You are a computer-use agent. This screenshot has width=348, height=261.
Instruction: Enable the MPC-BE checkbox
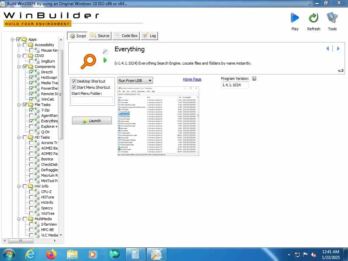[32, 230]
